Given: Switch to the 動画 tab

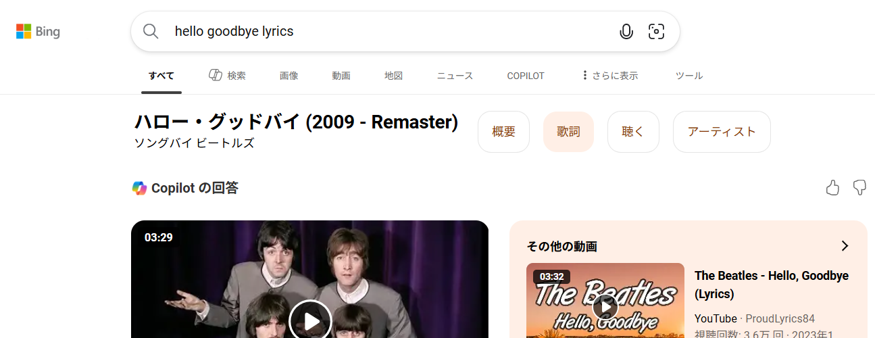Looking at the screenshot, I should click(x=341, y=76).
